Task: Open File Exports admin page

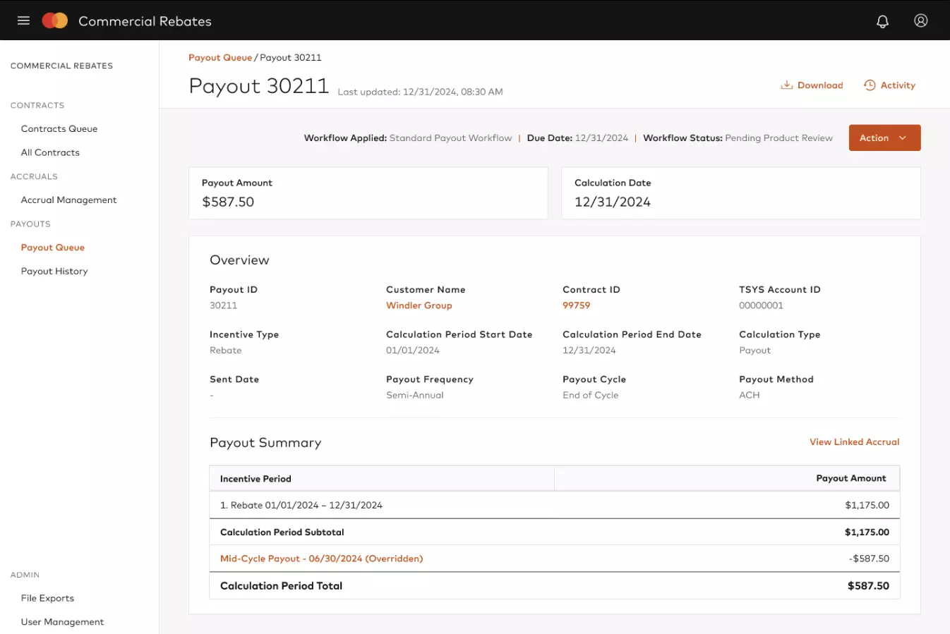Action: (47, 598)
